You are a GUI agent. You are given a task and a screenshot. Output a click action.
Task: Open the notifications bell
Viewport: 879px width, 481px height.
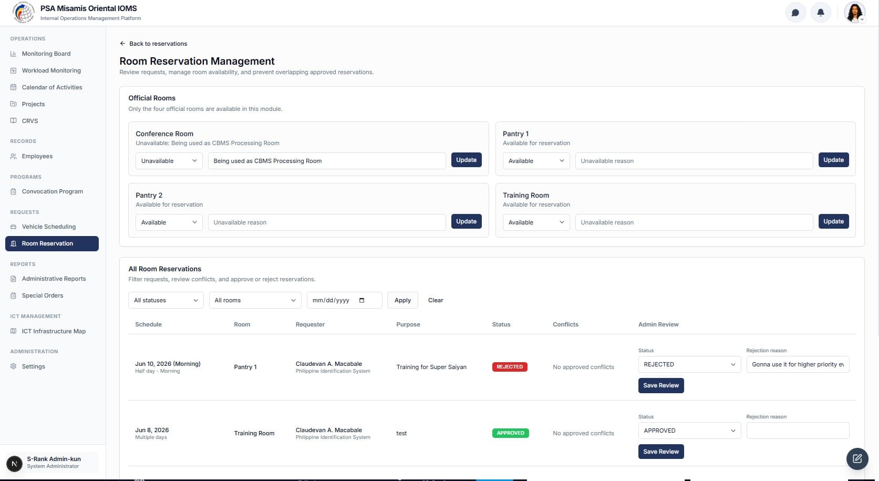[x=821, y=13]
